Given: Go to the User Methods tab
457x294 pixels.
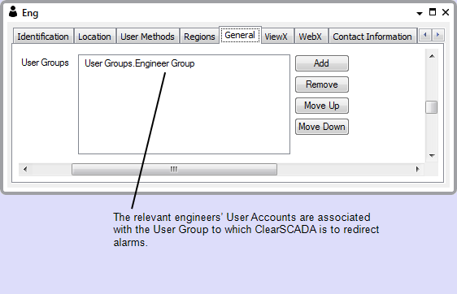Looking at the screenshot, I should tap(147, 37).
